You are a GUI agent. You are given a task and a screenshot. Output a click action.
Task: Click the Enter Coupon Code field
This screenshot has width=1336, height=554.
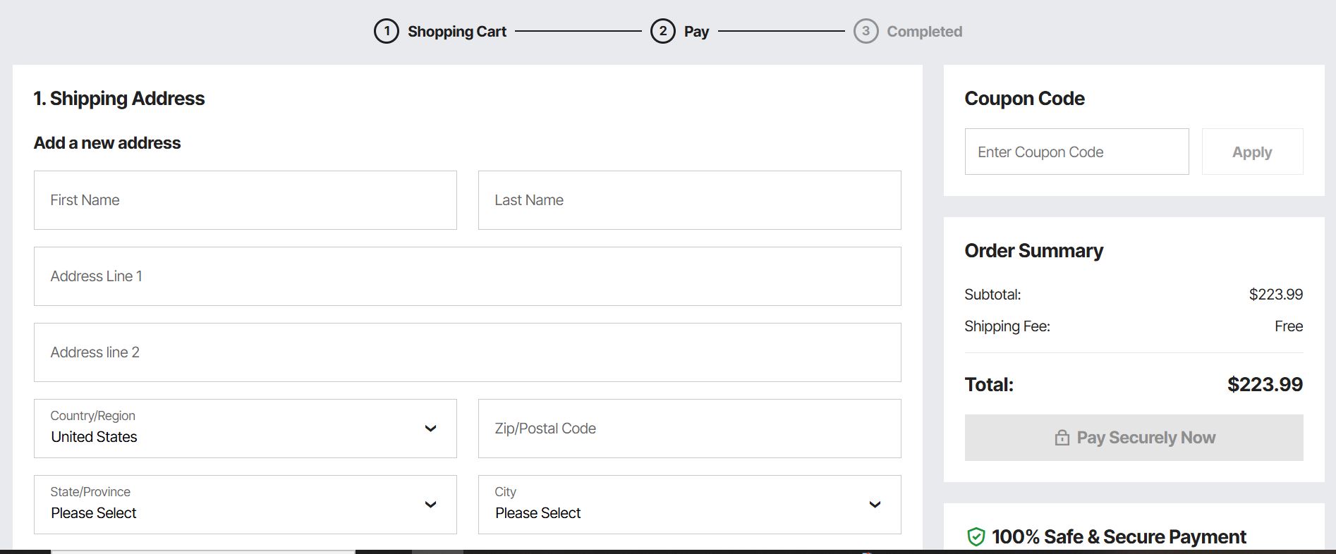click(x=1076, y=152)
